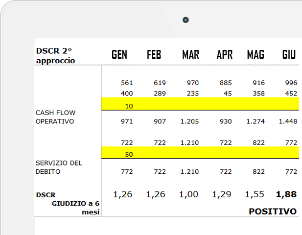Select the cell showing 885
The width and height of the screenshot is (302, 235).
click(226, 83)
